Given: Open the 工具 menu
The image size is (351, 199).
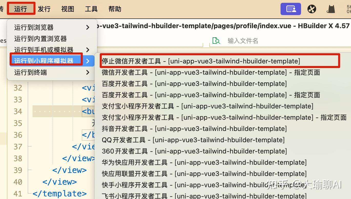Looking at the screenshot, I should click(91, 9).
